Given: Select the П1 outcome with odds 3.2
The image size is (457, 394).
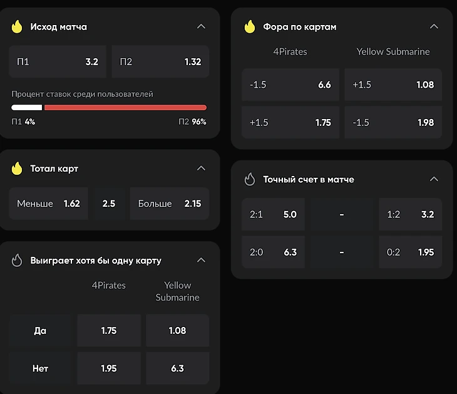Looking at the screenshot, I should [x=58, y=62].
